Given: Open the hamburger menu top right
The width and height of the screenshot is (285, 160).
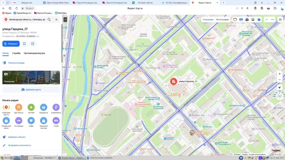Looking at the screenshot, I should (280, 19).
